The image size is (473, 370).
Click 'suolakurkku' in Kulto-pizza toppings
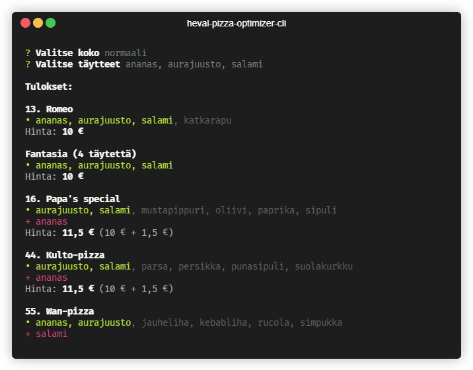coord(324,266)
